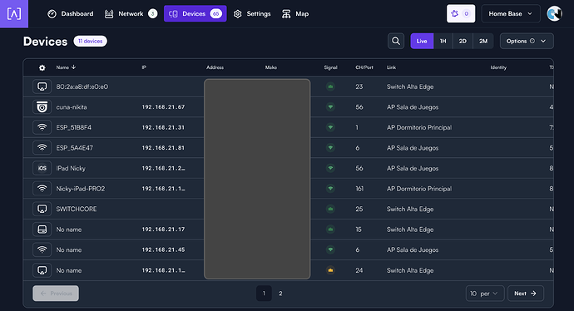The image size is (574, 311).
Task: Go to the Dashboard tab
Action: [71, 14]
